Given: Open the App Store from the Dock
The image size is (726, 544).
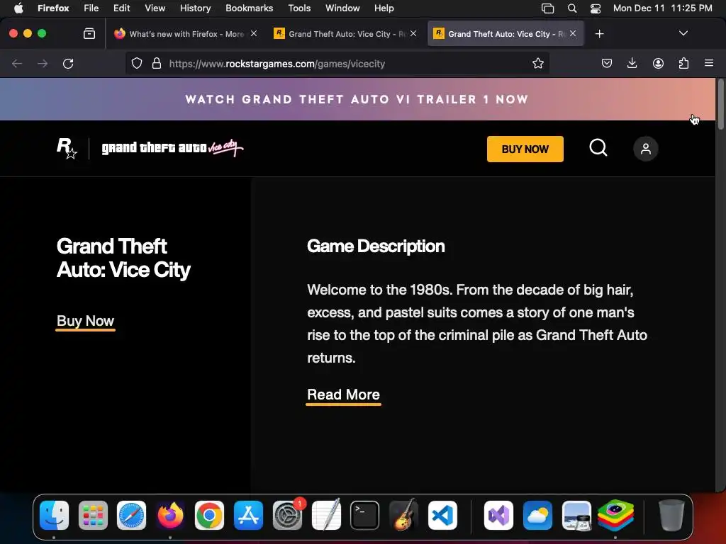Looking at the screenshot, I should pos(248,515).
